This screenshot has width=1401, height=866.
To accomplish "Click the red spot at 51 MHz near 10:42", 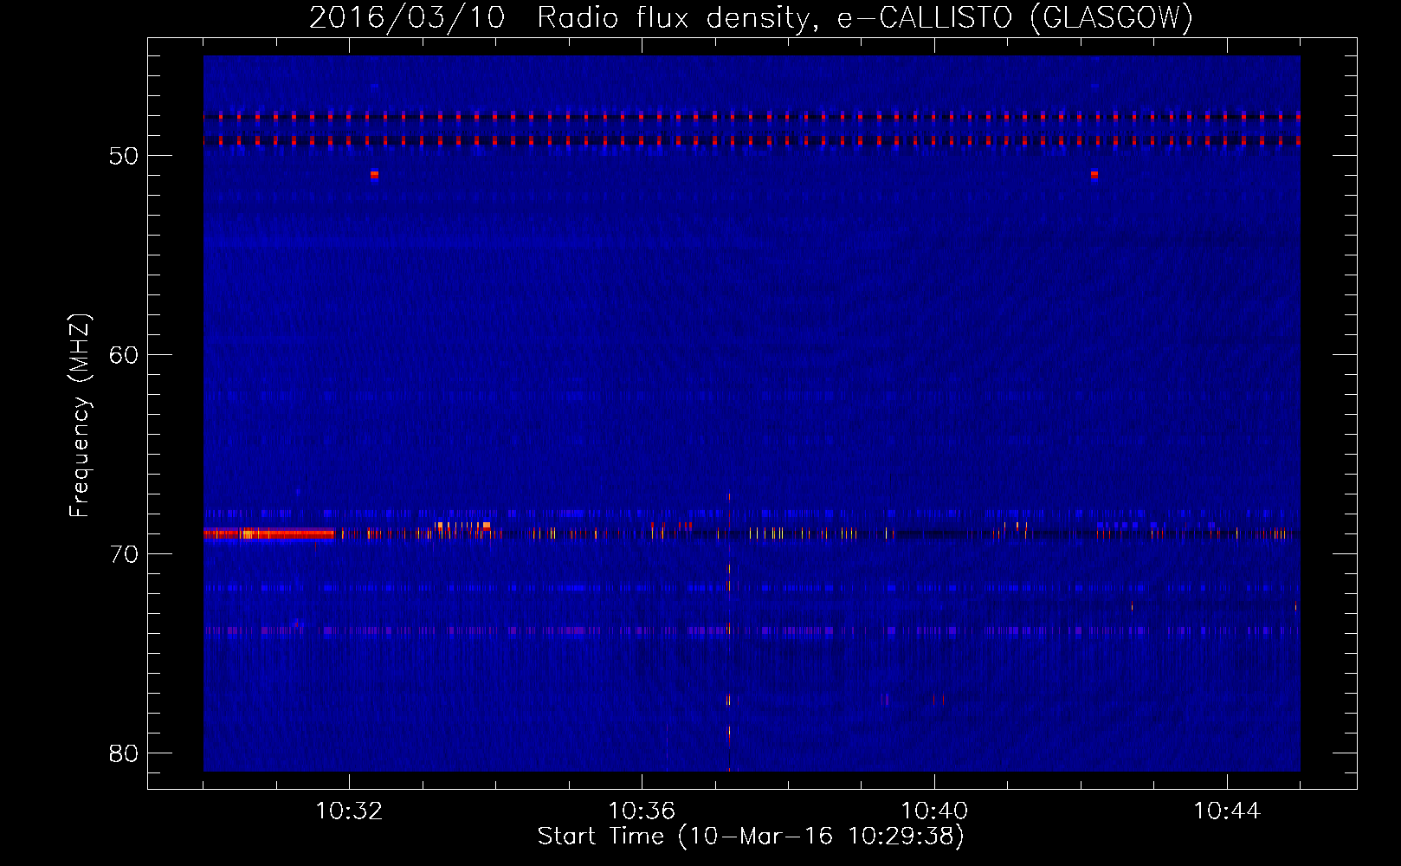I will click(1094, 174).
